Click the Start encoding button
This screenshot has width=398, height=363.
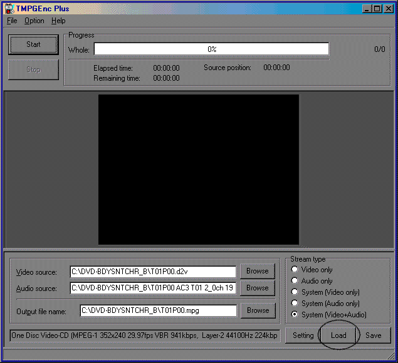(33, 44)
